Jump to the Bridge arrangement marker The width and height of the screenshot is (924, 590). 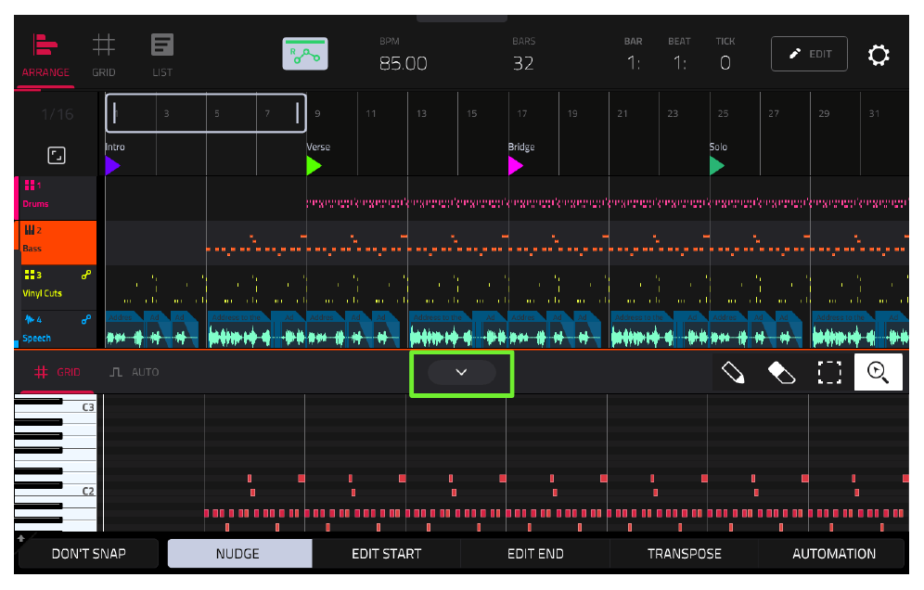[516, 166]
